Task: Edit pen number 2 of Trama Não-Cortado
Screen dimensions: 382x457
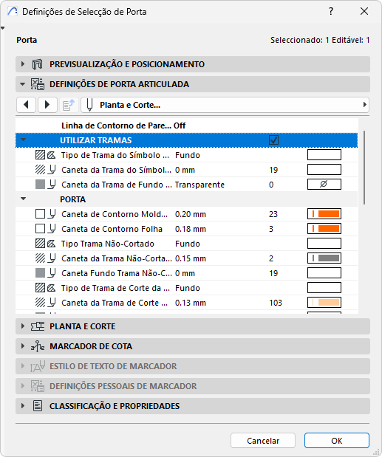Action: [x=271, y=258]
